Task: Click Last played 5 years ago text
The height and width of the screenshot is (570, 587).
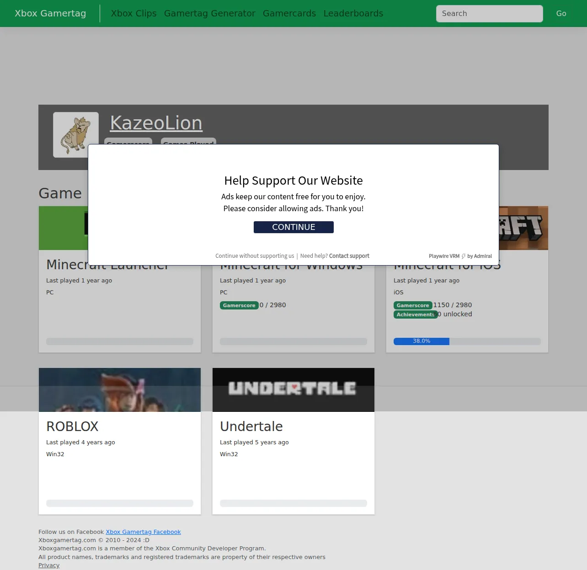Action: 254,442
